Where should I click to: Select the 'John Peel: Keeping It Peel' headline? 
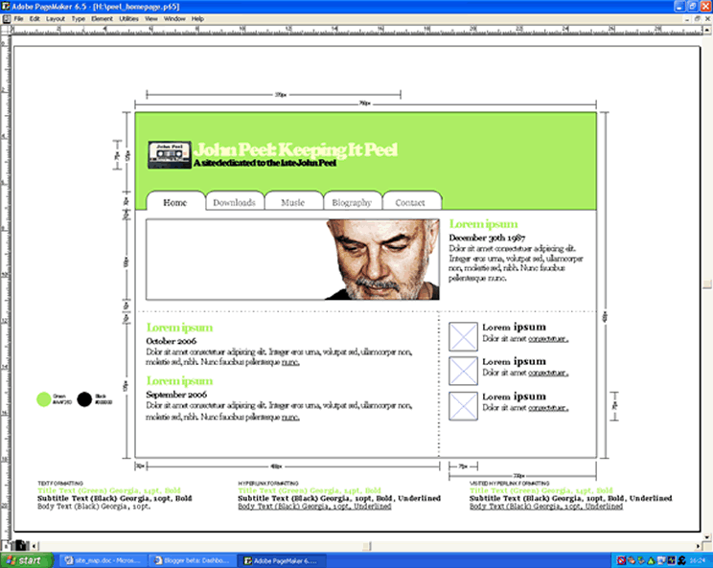tap(295, 149)
